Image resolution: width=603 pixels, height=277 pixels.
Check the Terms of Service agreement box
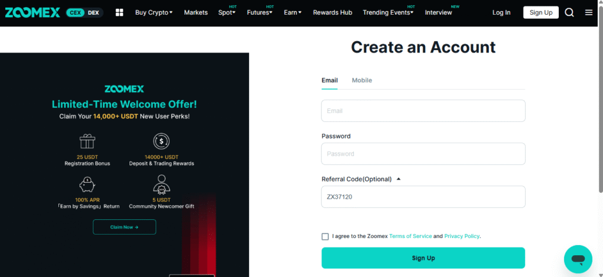(325, 236)
